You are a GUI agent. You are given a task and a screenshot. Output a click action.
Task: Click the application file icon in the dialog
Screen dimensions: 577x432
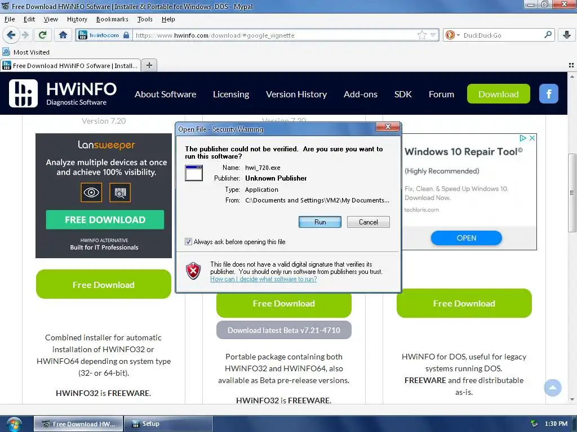[x=194, y=173]
